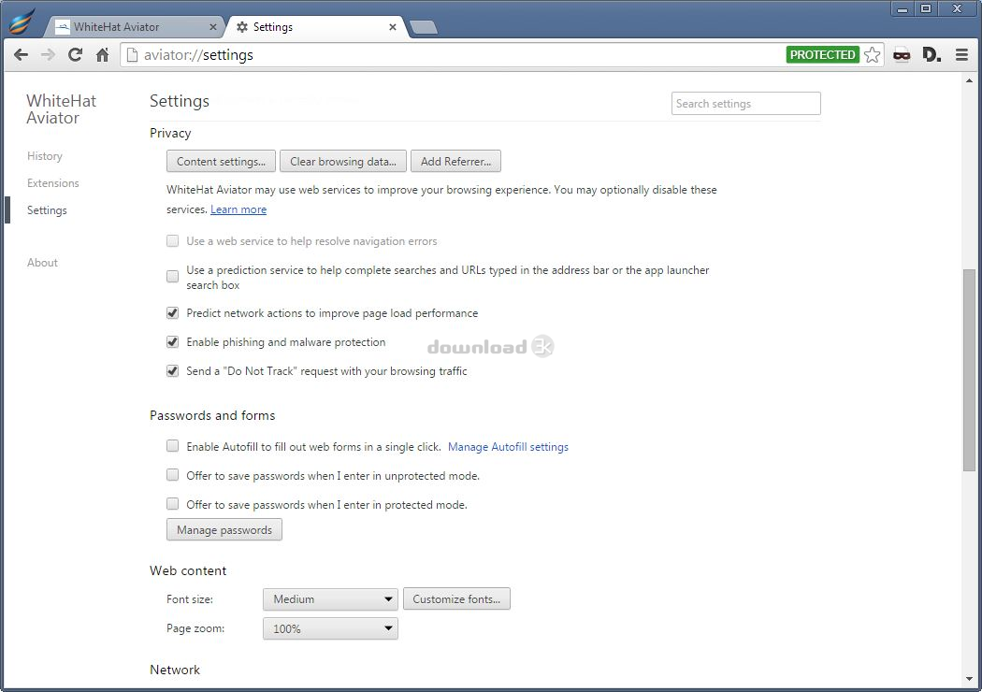
Task: Click the Aviator logo in title bar
Action: point(22,22)
